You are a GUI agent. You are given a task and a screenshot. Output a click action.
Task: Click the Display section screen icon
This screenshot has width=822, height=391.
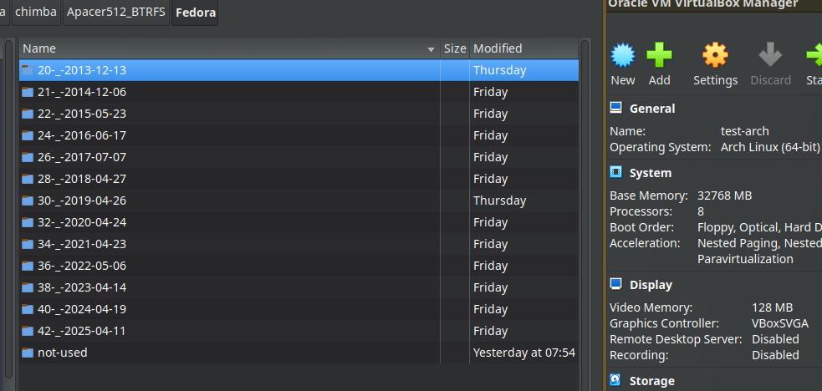tap(616, 284)
